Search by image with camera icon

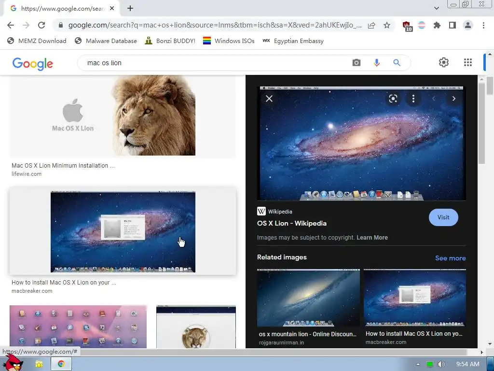click(357, 63)
